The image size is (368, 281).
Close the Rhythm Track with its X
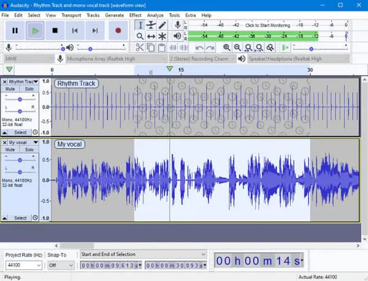click(x=4, y=81)
